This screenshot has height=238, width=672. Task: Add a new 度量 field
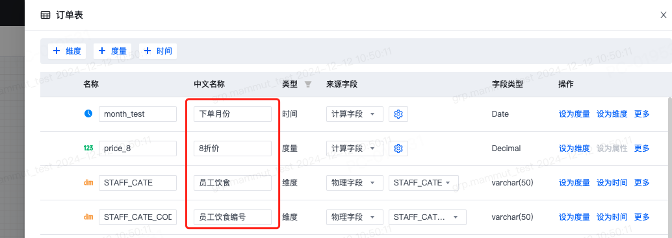point(112,51)
